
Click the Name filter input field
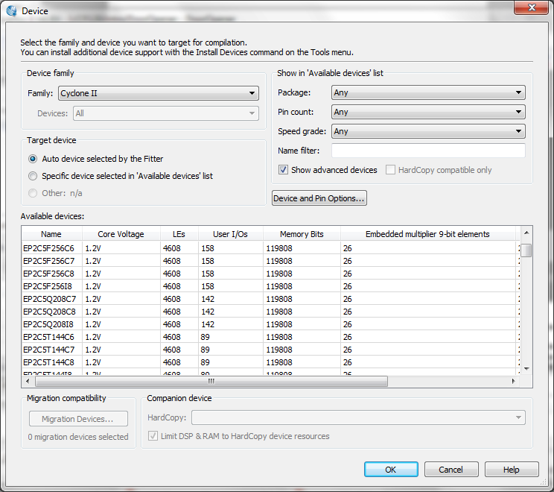(x=428, y=151)
